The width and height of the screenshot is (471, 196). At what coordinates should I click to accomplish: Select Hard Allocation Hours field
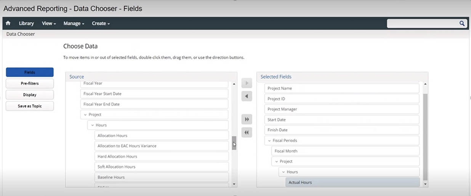tap(162, 156)
